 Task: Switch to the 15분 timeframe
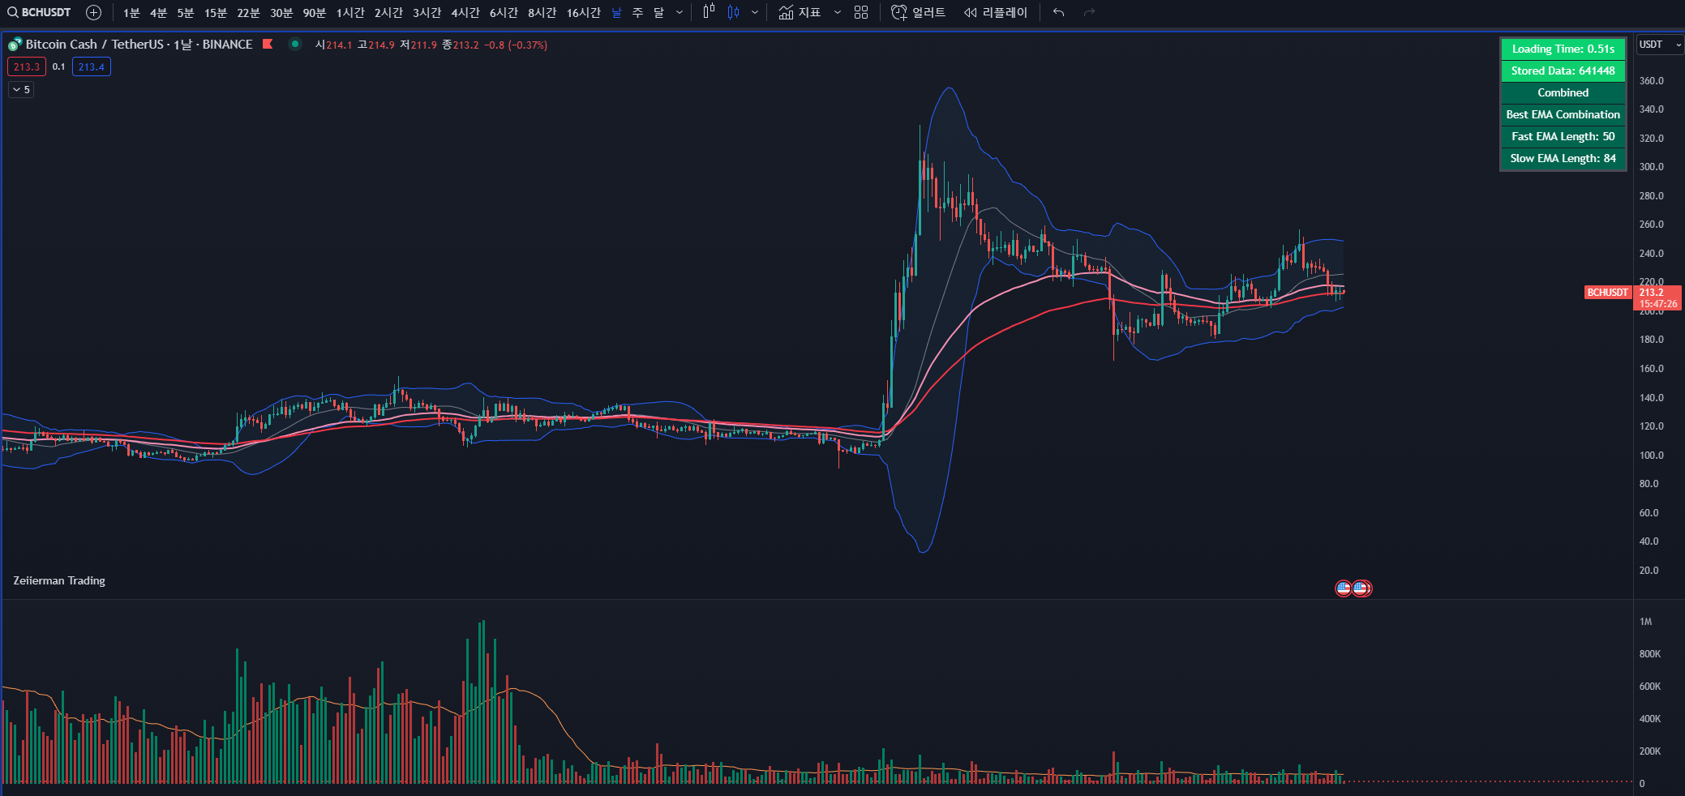[216, 12]
